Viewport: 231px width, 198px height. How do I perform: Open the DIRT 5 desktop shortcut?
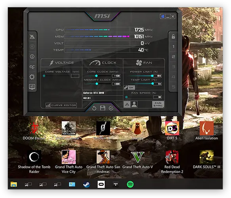click(x=172, y=130)
